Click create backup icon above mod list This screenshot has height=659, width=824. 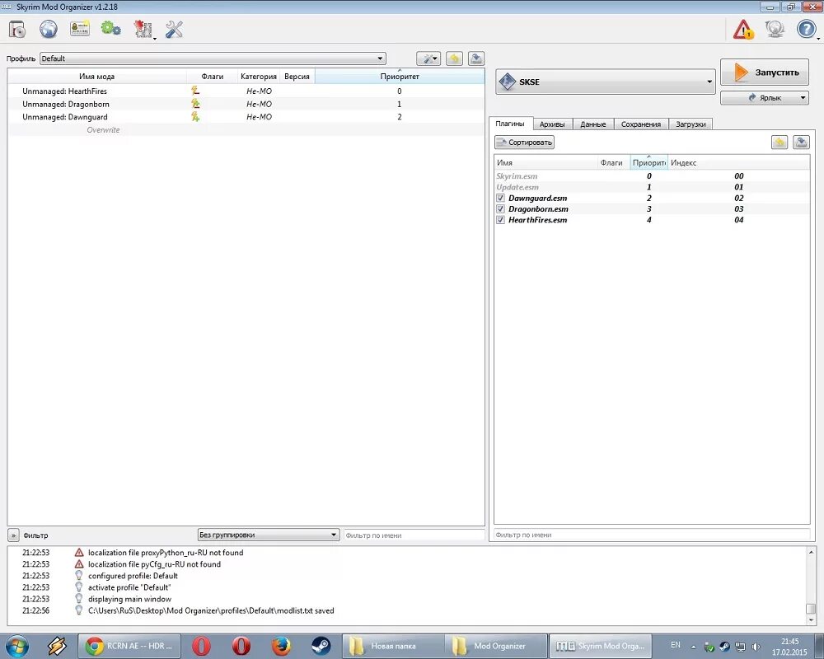coord(476,58)
